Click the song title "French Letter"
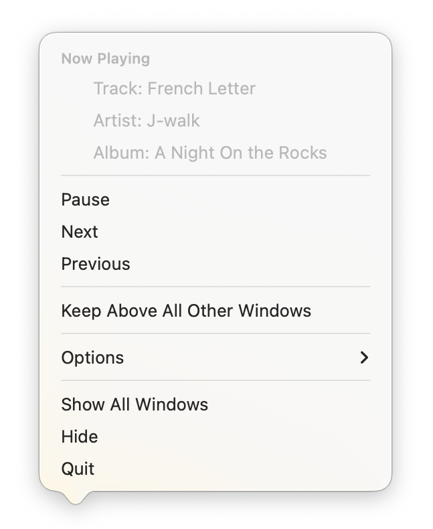Viewport: 433px width, 529px height. 201,88
